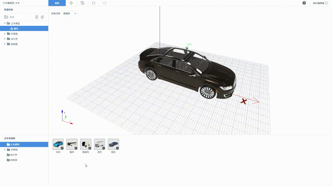This screenshot has height=186, width=332.
Task: Click the reset view camera icon
Action: coord(82,3)
